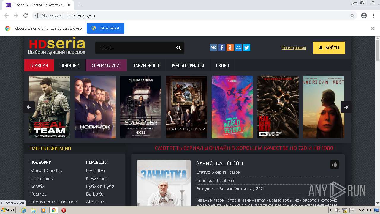Click the VK social icon
Viewport: 380px width, 214px height.
click(x=213, y=48)
